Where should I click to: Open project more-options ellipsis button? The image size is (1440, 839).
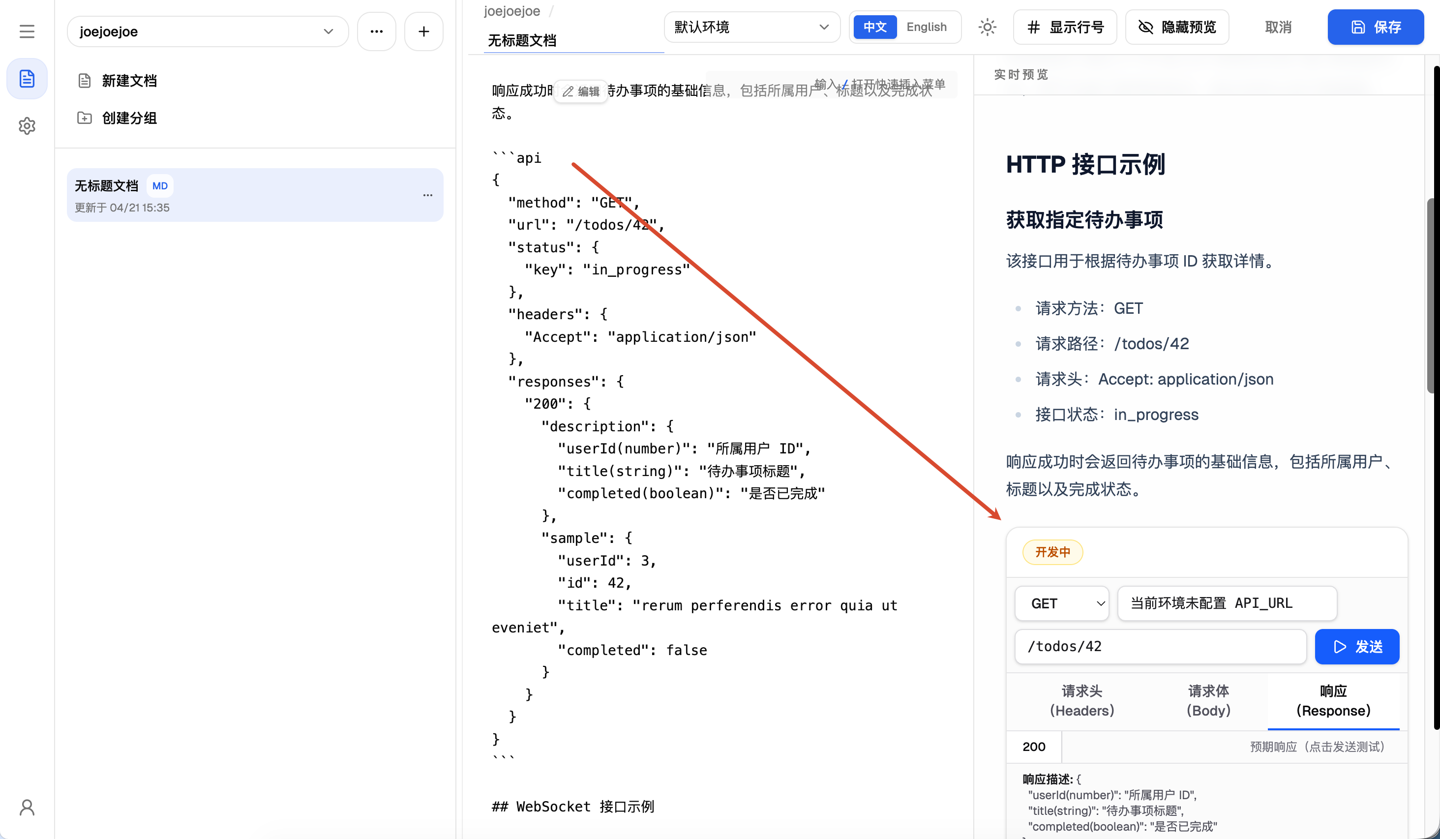pos(376,31)
